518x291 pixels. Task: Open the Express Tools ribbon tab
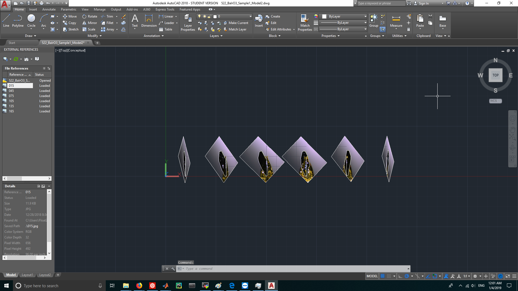coord(165,9)
